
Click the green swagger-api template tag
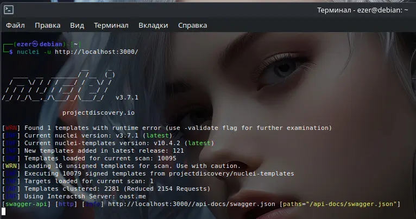point(25,204)
